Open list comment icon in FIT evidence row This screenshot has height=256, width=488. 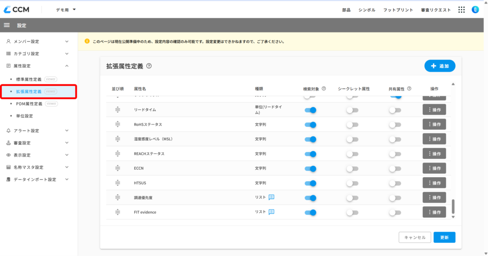coord(271,212)
